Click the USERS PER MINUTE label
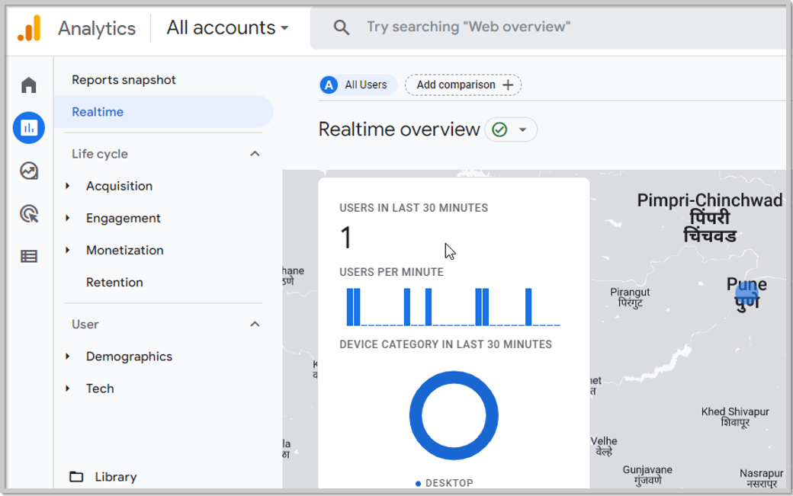The image size is (793, 496). [x=391, y=272]
